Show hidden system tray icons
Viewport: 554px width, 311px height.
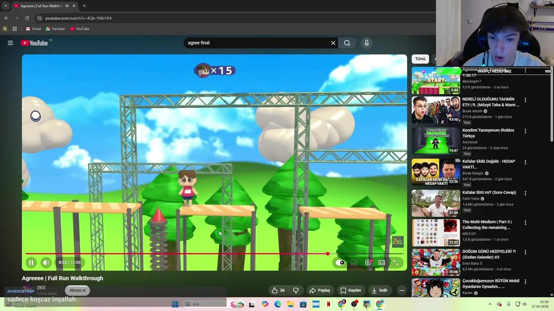(490, 304)
